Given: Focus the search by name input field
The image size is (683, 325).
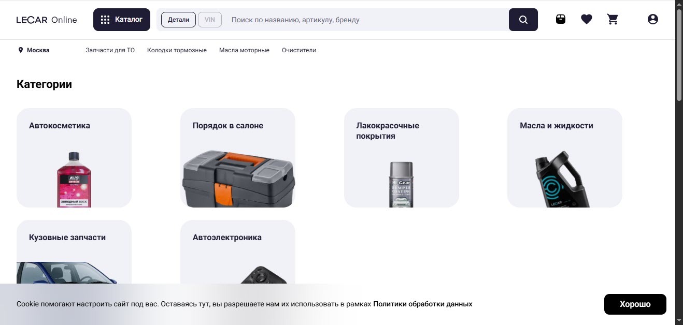Looking at the screenshot, I should [363, 20].
